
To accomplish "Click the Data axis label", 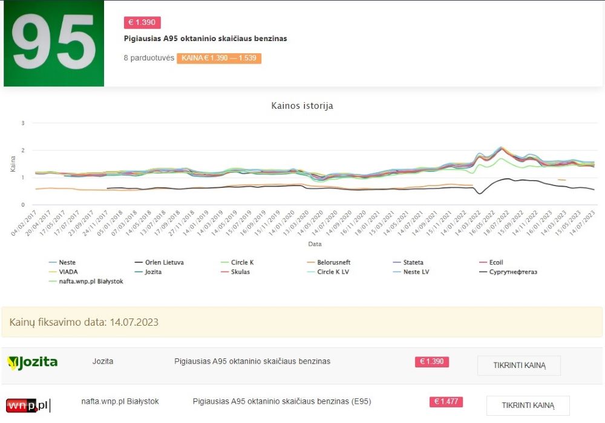I will 315,244.
